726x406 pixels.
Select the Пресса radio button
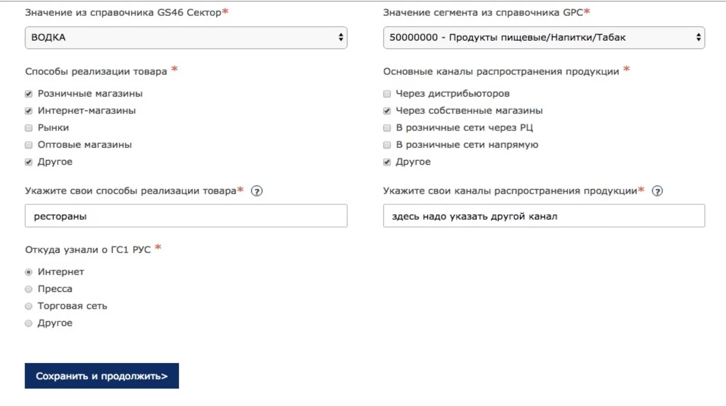click(29, 289)
